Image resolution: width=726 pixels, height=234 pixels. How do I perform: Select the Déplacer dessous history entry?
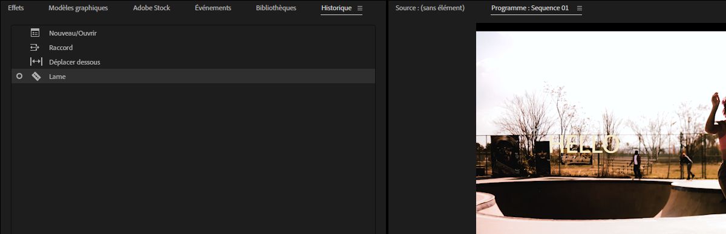193,62
